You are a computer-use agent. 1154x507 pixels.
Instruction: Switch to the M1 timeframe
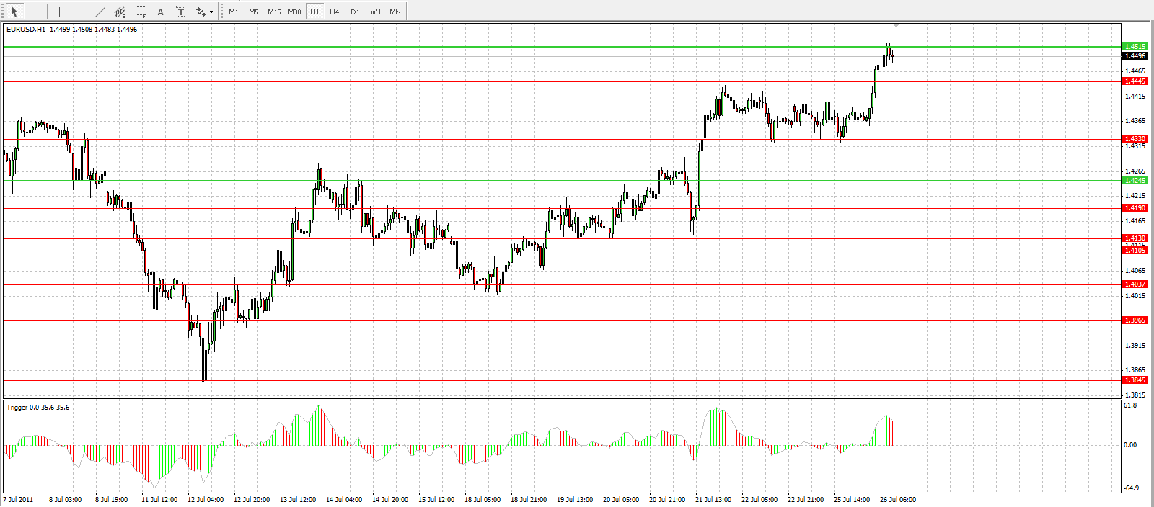coord(234,12)
